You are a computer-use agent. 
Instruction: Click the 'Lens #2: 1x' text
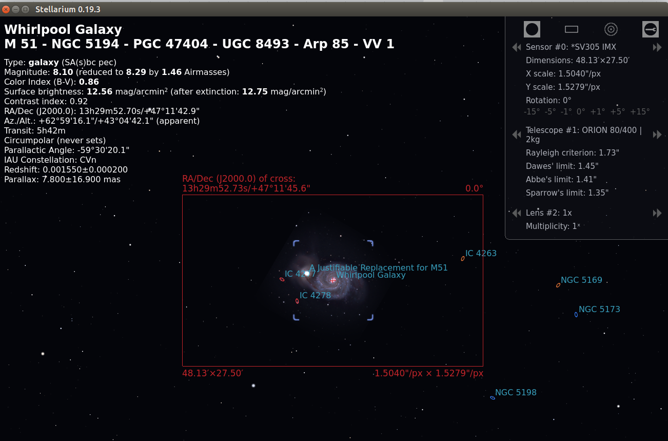point(549,213)
